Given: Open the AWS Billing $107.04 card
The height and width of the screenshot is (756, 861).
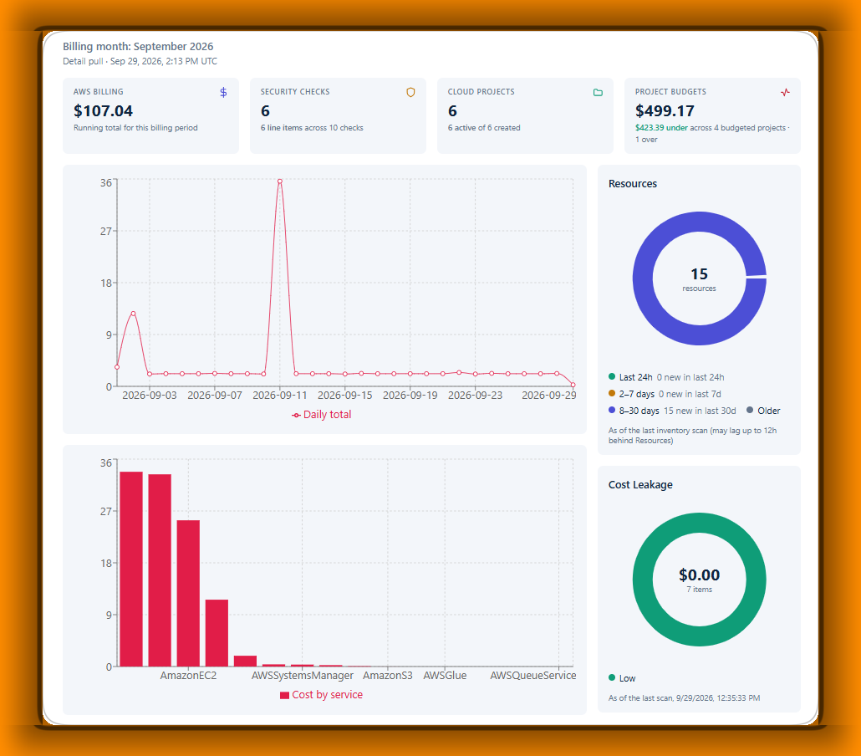Looking at the screenshot, I should click(x=150, y=116).
